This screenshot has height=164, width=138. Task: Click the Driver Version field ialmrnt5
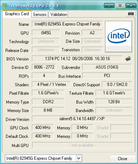click(82, 119)
